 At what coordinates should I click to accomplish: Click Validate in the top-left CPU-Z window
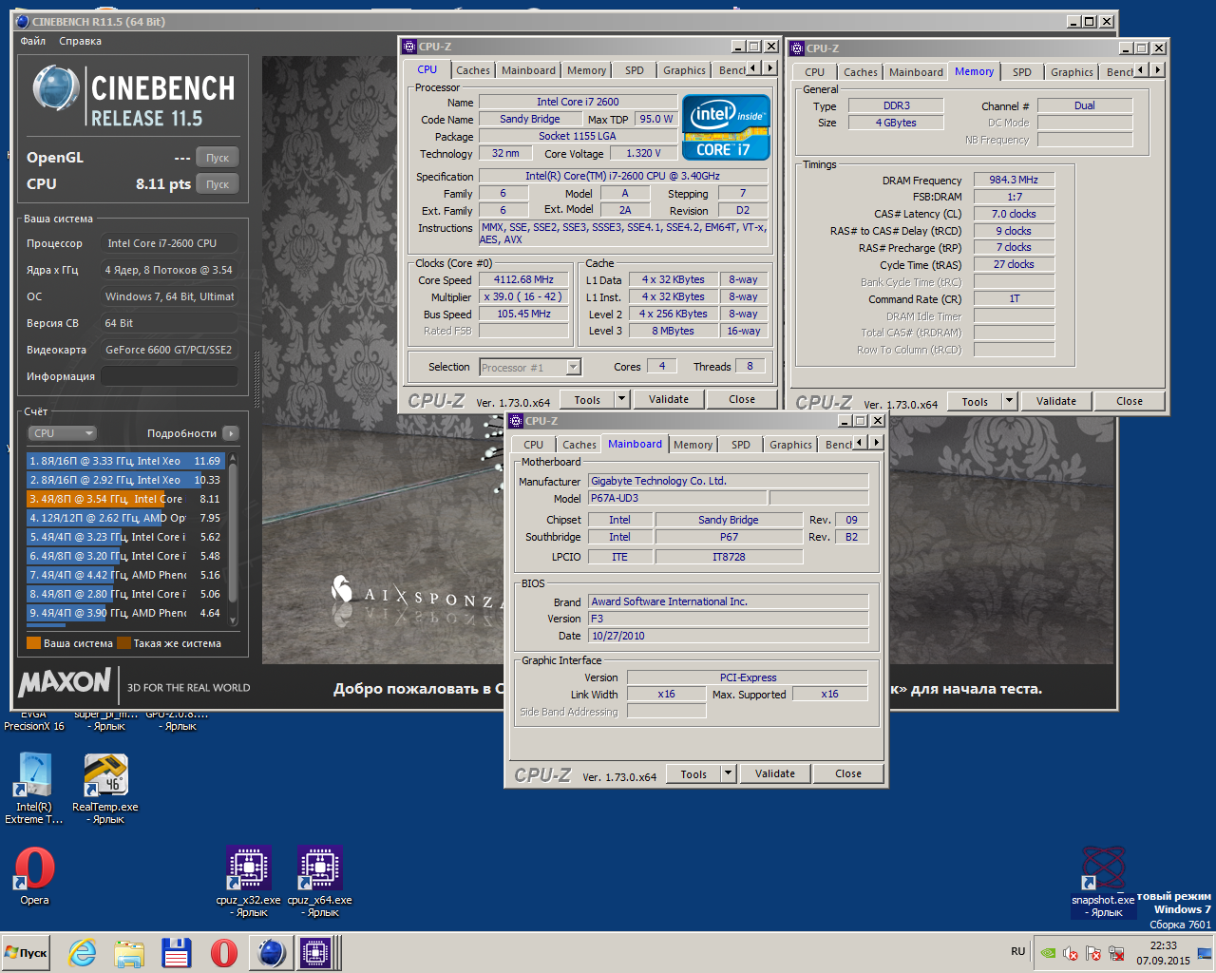click(669, 400)
